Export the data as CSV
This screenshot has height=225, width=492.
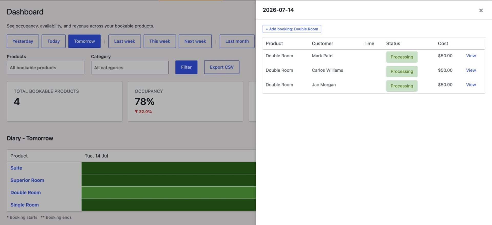222,67
